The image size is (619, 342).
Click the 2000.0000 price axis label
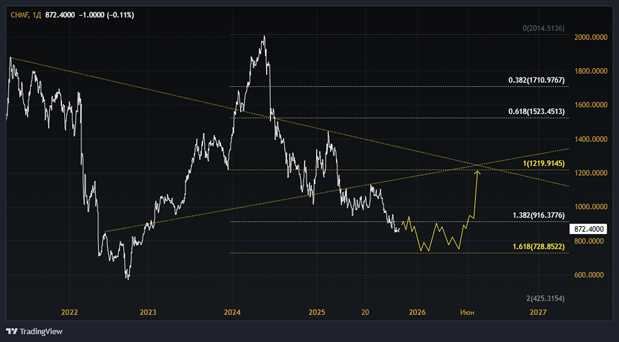(591, 37)
